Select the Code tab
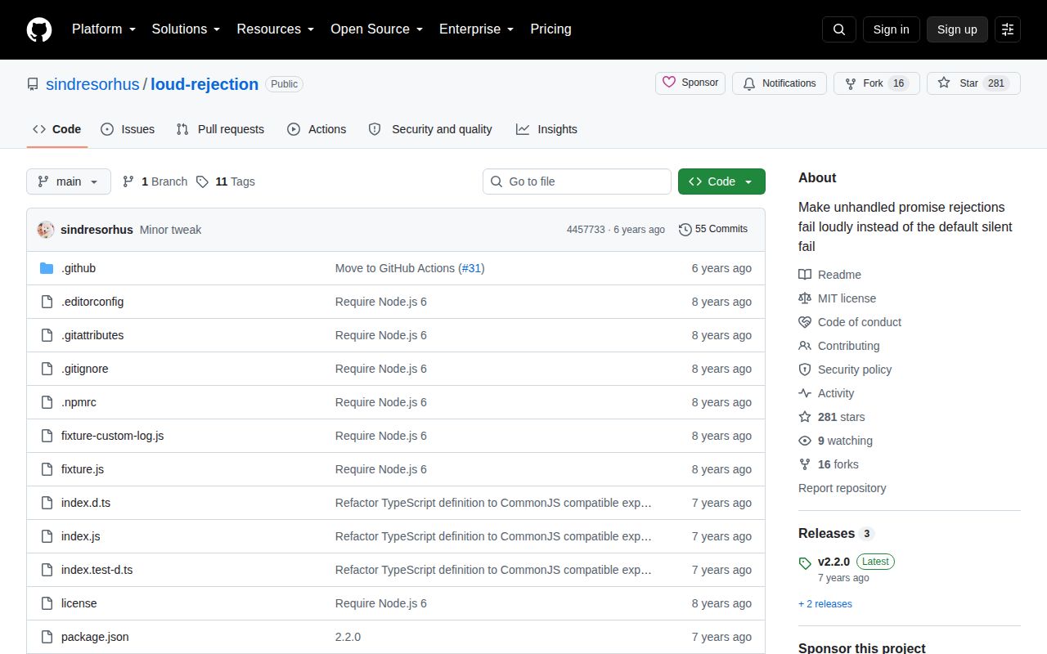Viewport: 1047px width, 654px height. [x=57, y=129]
